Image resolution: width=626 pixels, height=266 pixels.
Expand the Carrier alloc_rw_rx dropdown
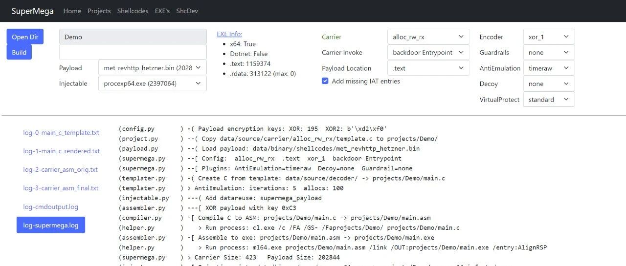pyautogui.click(x=428, y=37)
